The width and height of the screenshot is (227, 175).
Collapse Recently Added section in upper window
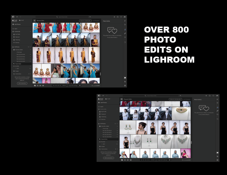point(30,50)
